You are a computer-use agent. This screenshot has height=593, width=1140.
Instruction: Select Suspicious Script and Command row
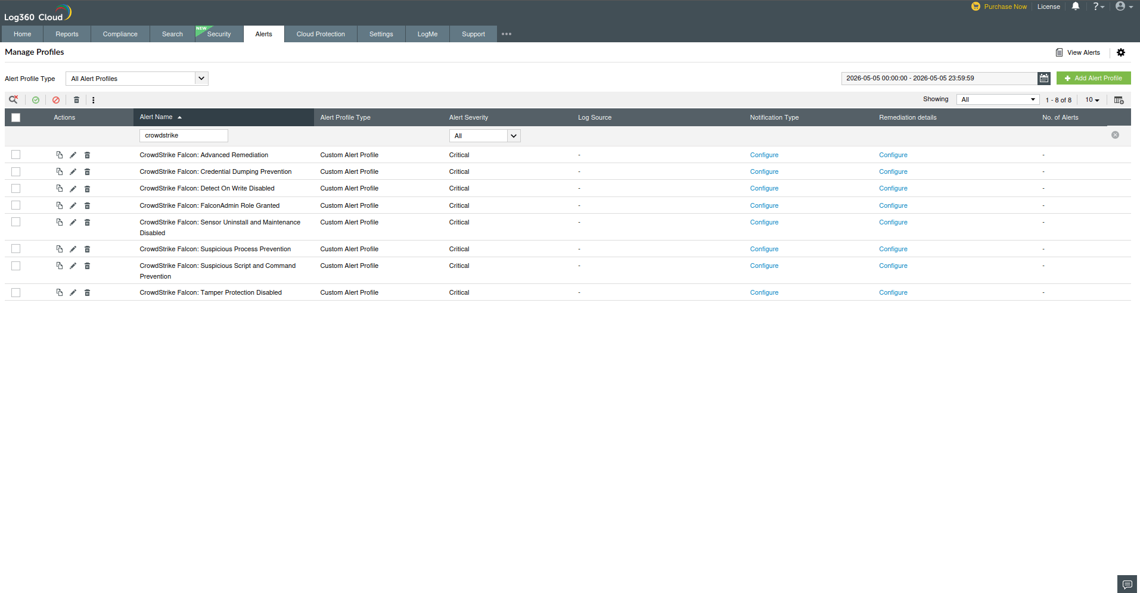point(16,266)
